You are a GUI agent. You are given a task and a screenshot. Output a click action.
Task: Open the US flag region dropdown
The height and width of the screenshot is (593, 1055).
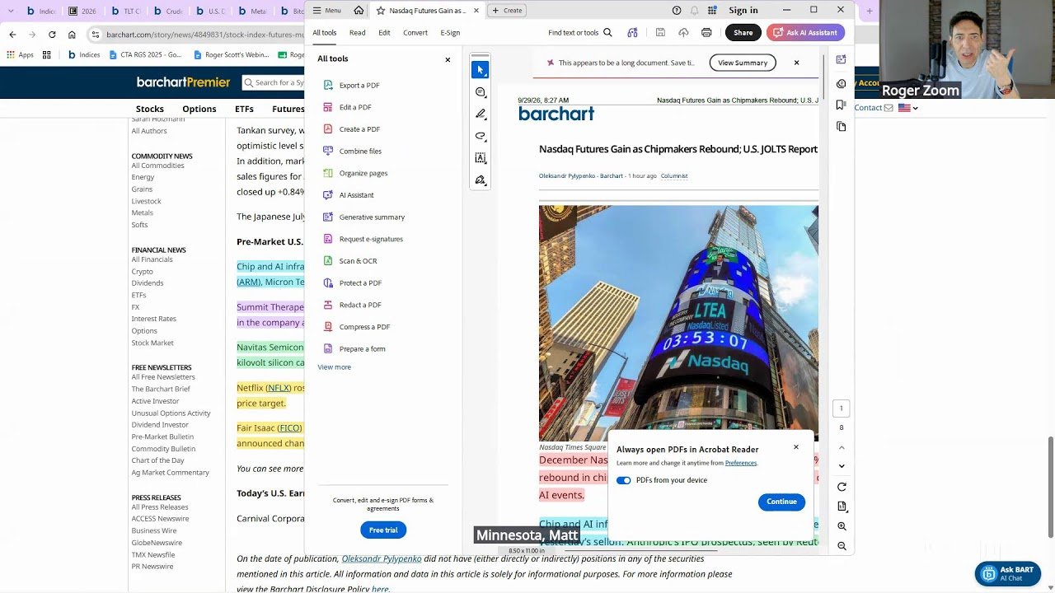pos(907,108)
